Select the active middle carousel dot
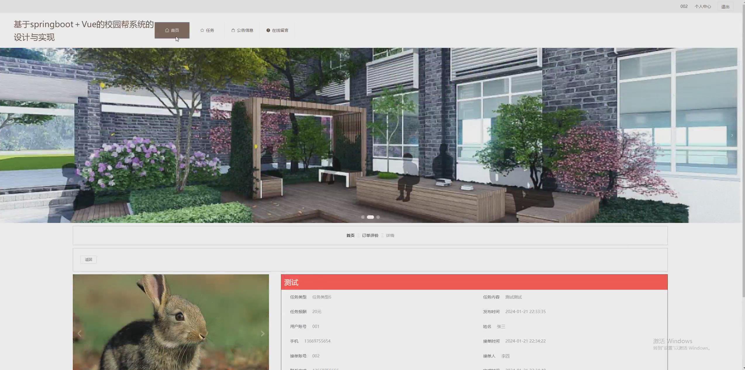The height and width of the screenshot is (370, 745). tap(370, 217)
